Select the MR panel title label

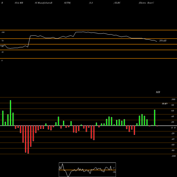tap(158, 92)
